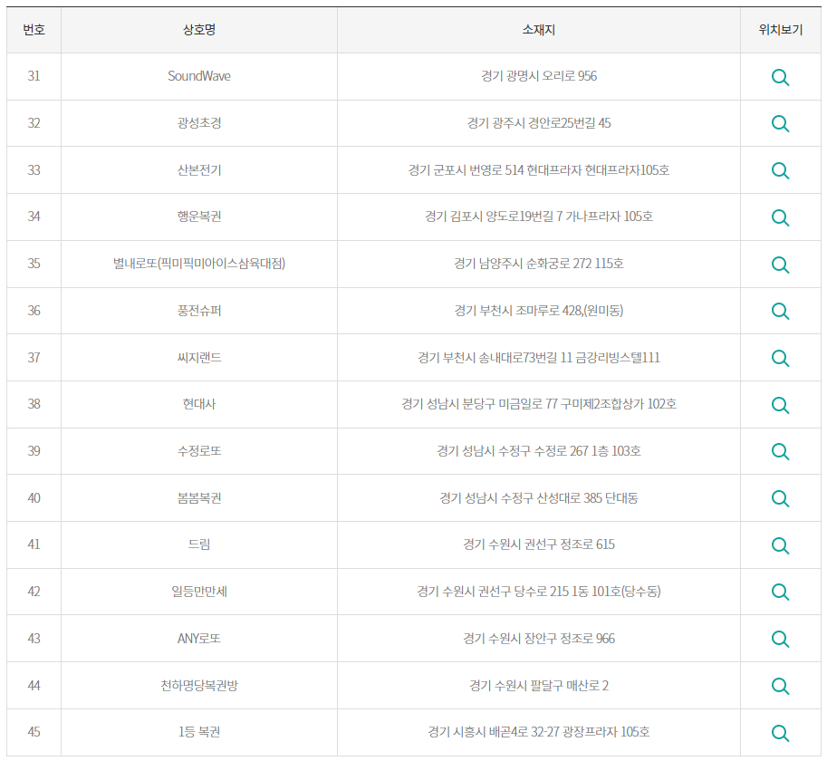This screenshot has height=761, width=827.
Task: Click the 소재지 column header
Action: [x=538, y=30]
